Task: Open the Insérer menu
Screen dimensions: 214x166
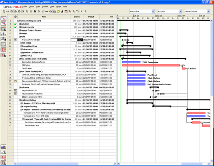Action: (45, 7)
